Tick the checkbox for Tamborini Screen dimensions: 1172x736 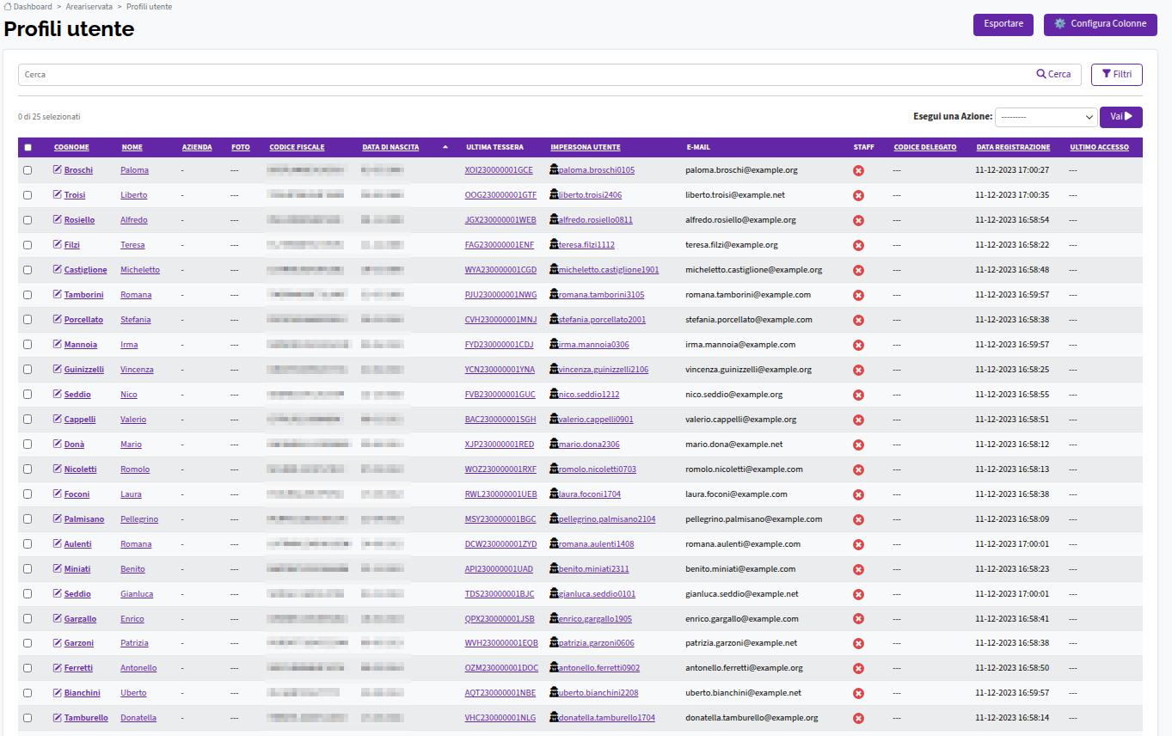(x=28, y=295)
